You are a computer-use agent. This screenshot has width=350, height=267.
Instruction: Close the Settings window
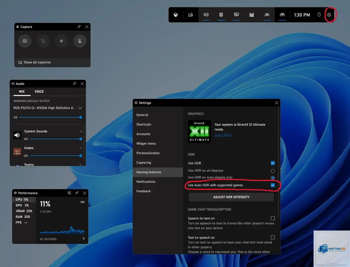(276, 103)
